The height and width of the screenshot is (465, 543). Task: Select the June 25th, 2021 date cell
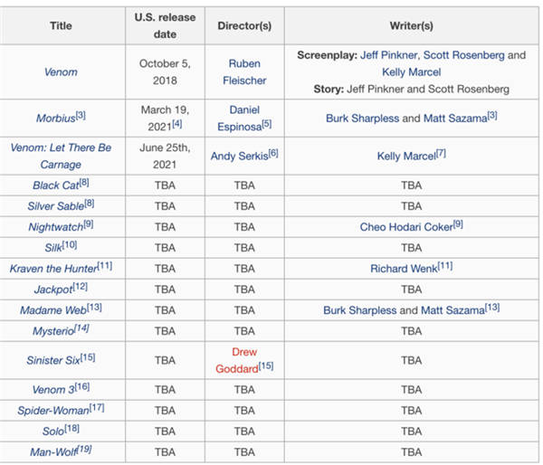[x=165, y=157]
